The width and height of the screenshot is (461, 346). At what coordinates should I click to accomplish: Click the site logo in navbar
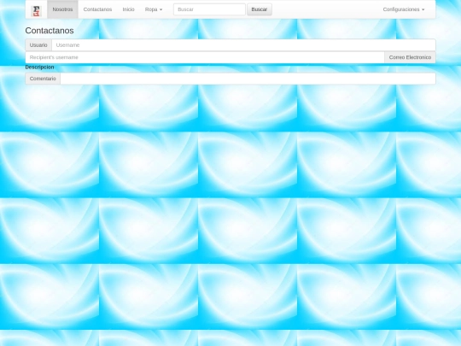tap(36, 11)
